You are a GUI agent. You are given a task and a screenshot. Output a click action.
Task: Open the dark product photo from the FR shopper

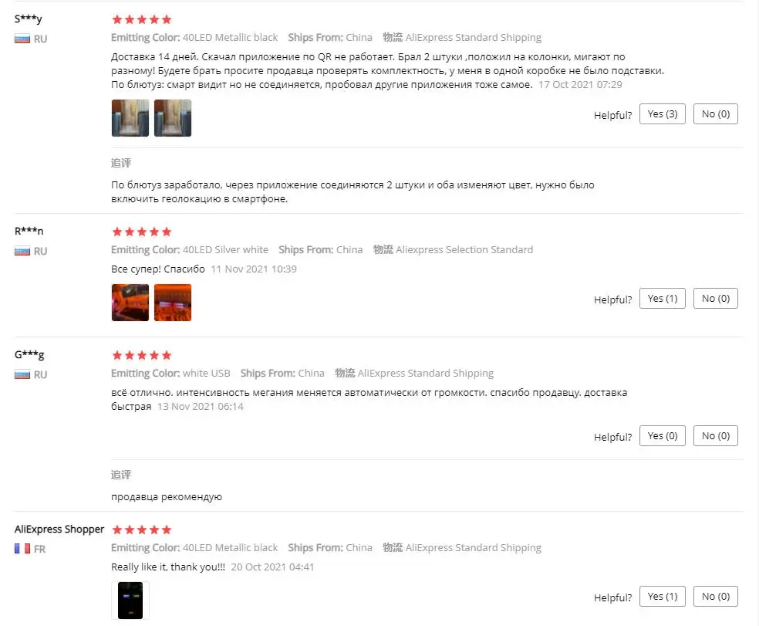click(x=130, y=601)
